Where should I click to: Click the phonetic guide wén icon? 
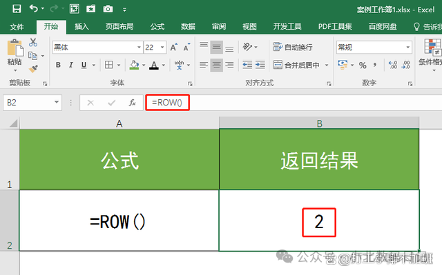click(179, 65)
